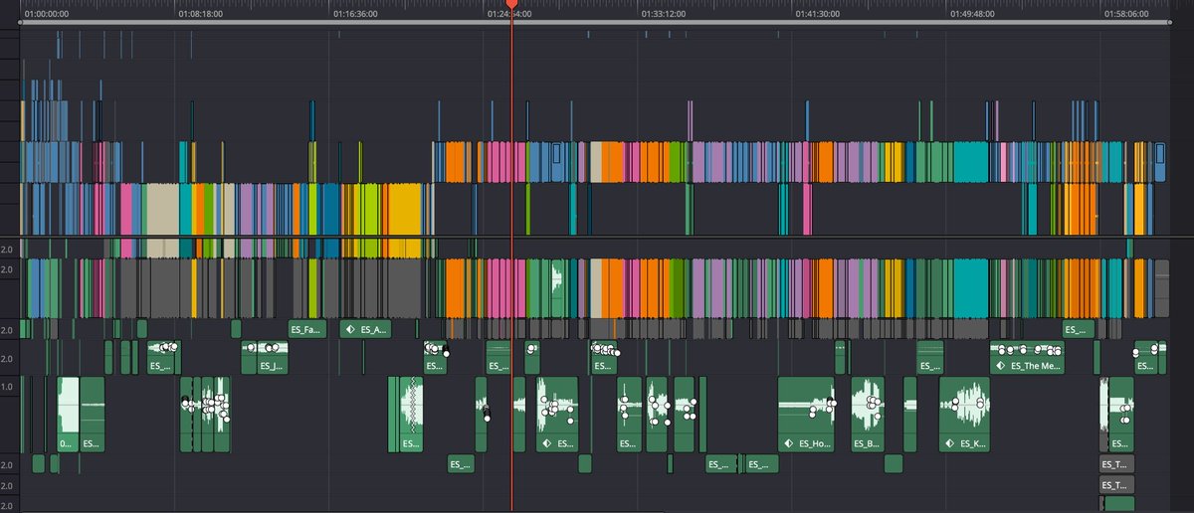Select the wide beige clip on the video track

(x=161, y=207)
